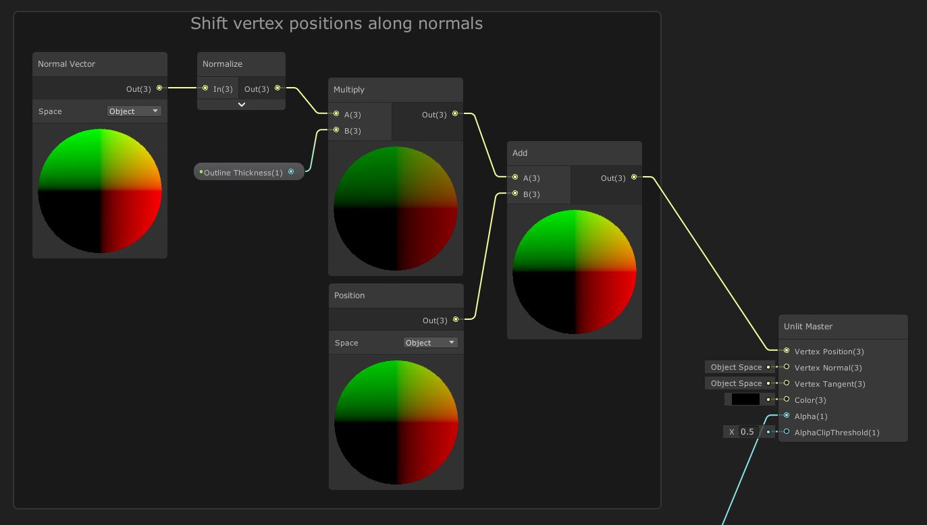Click the Out(3) output port on Multiply
The image size is (927, 525).
coord(455,114)
